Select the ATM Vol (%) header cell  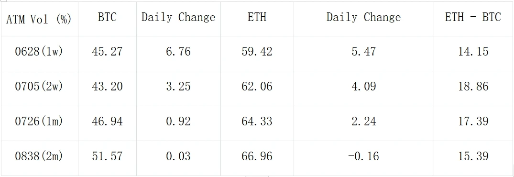click(x=39, y=19)
